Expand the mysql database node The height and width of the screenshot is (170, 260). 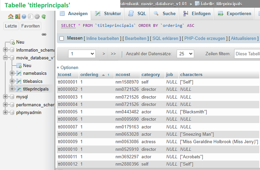5,97
